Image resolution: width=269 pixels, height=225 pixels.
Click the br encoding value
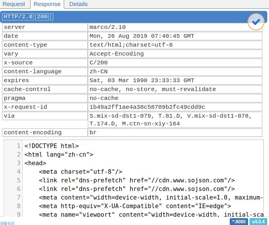coord(175,133)
